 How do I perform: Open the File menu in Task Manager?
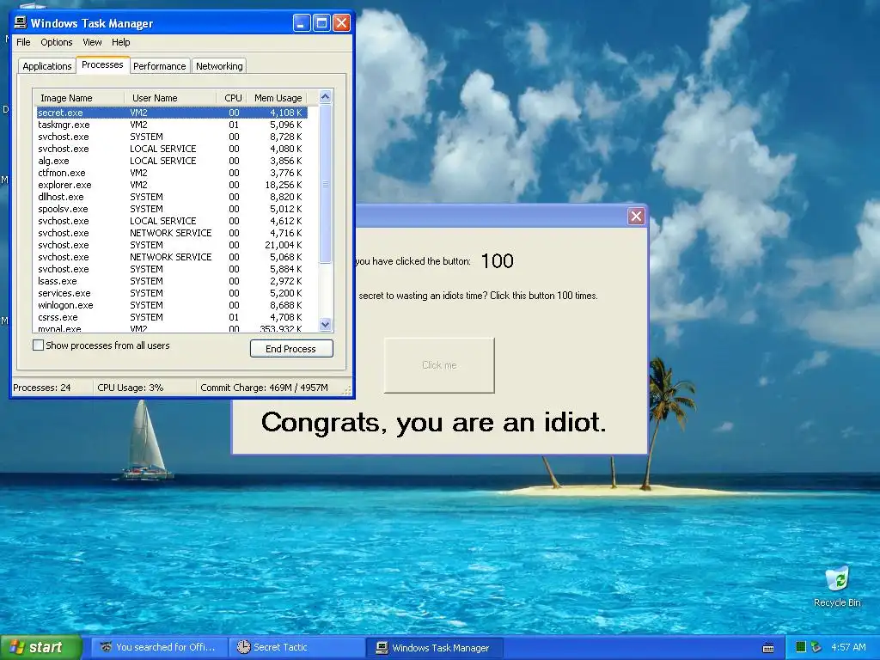pos(23,42)
